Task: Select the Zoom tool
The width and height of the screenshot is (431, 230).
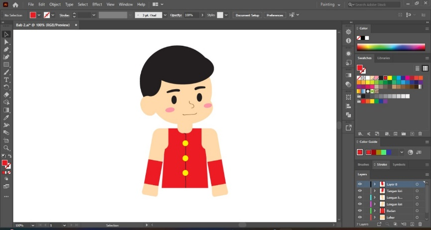Action: coord(6,148)
